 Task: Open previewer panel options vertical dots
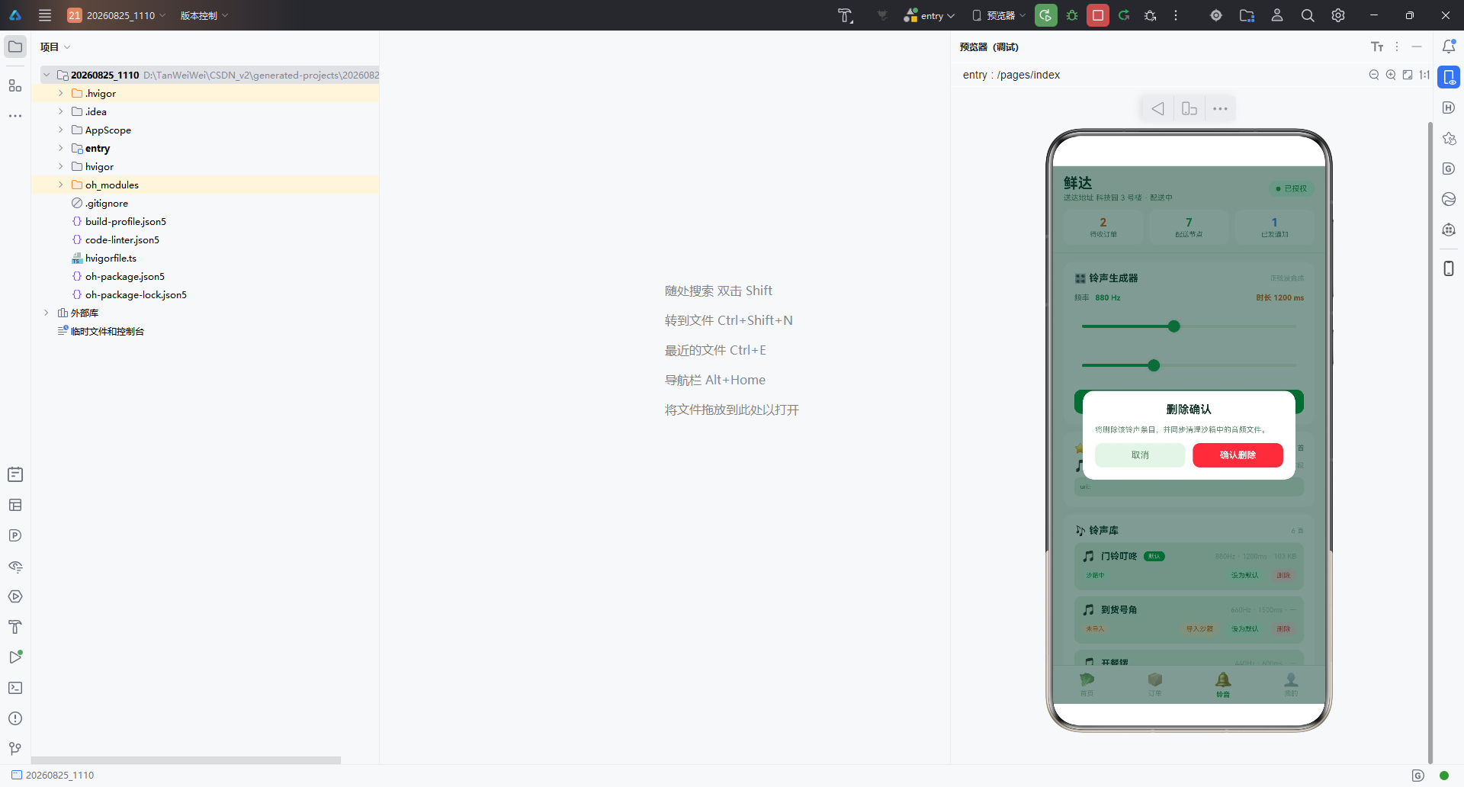[1397, 47]
